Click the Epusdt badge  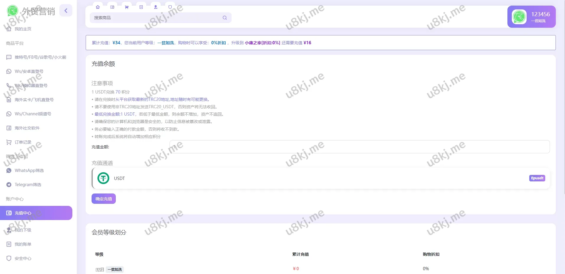tap(537, 178)
